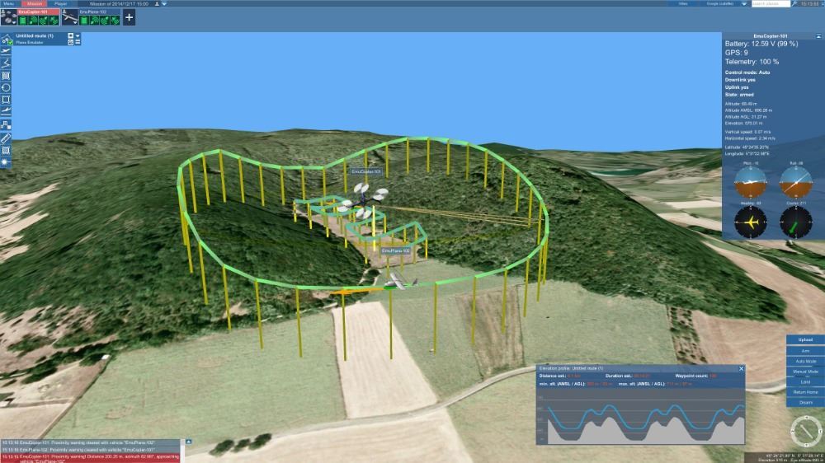Select the draw waypoint route tool
The height and width of the screenshot is (463, 825).
click(6, 63)
